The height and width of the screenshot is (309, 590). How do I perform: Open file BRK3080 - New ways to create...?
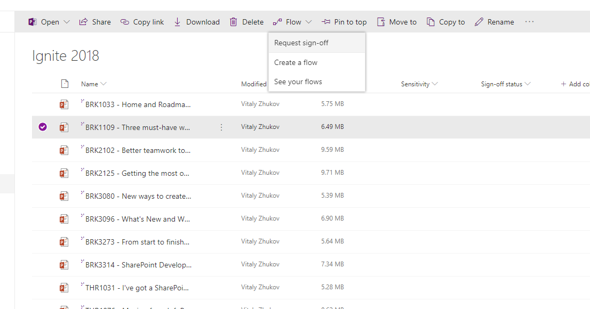(x=139, y=196)
